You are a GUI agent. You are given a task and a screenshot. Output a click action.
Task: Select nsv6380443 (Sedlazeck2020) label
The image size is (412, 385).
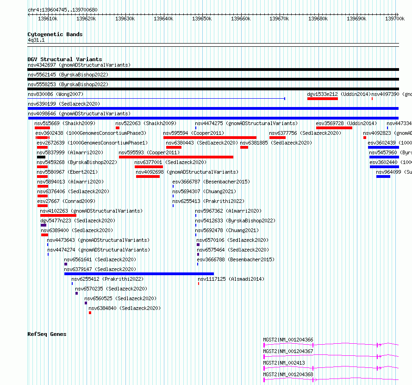click(x=202, y=143)
